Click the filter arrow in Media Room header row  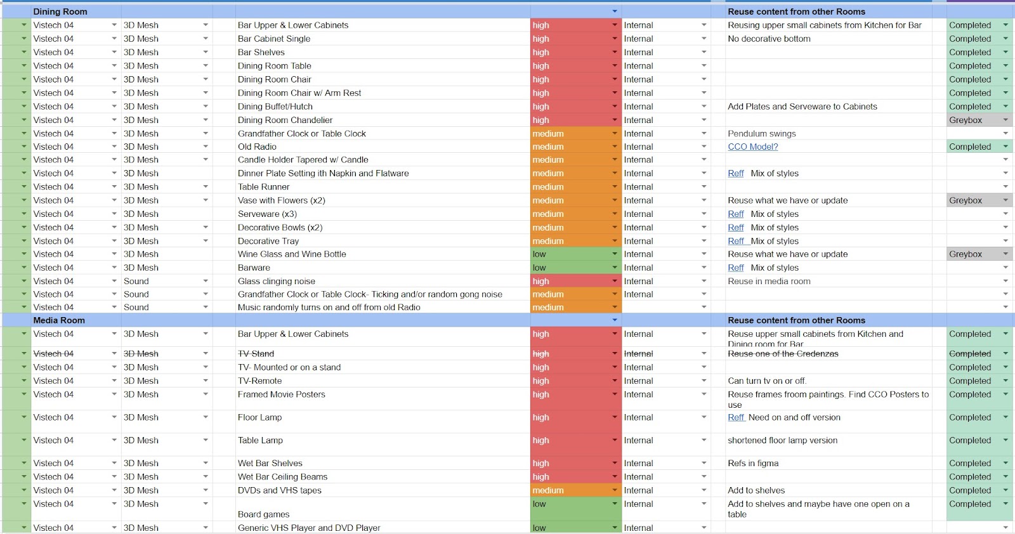pyautogui.click(x=614, y=320)
